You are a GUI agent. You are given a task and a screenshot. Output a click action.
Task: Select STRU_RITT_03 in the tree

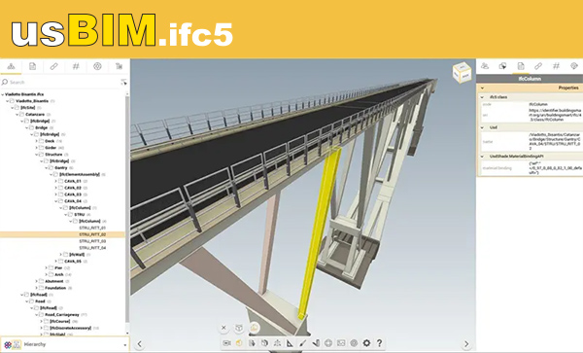click(x=92, y=241)
